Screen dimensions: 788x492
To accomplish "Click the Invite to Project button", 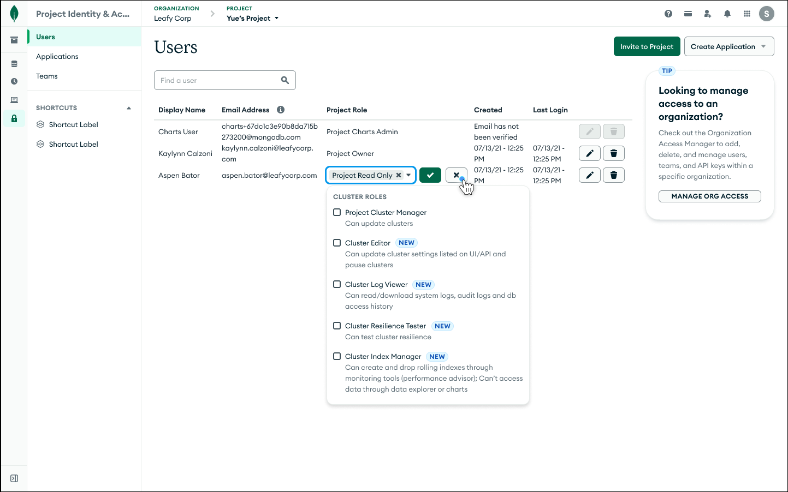I will pyautogui.click(x=647, y=46).
